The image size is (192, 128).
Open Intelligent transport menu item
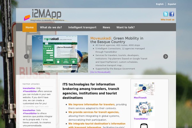[x=82, y=28]
